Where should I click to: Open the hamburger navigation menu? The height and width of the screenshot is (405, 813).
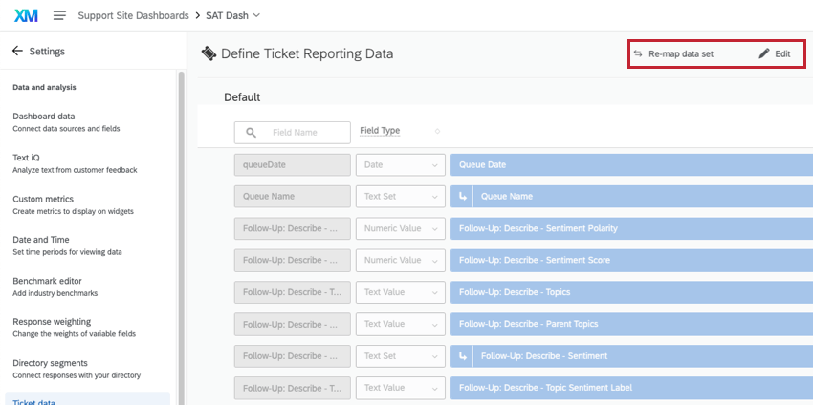point(59,15)
